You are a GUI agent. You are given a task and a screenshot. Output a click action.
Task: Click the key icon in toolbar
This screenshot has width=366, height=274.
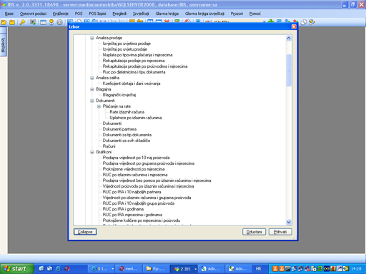coord(22,22)
